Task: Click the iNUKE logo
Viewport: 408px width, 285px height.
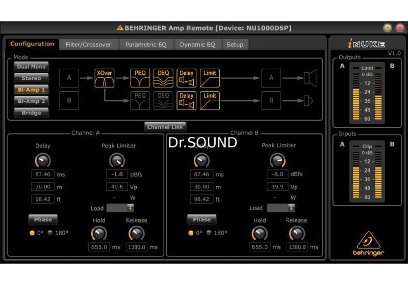Action: 366,44
